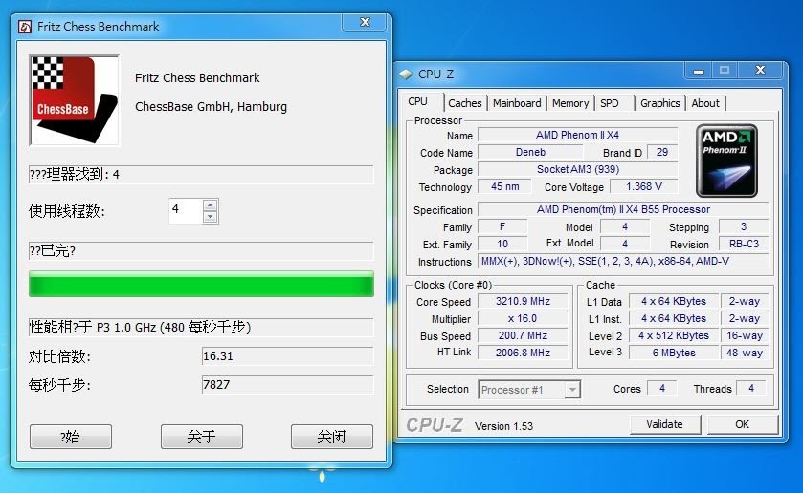Screen dimensions: 803x493
Task: Go to the About tab
Action: [705, 103]
